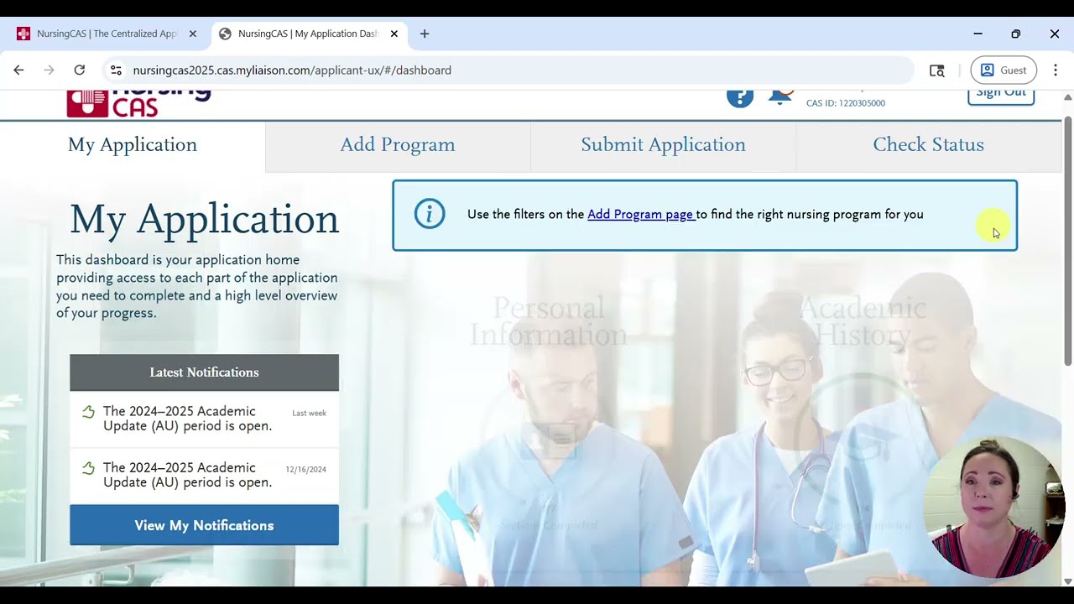Viewport: 1074px width, 604px height.
Task: Click thumbs-up icon beside 12/16/2024 notification
Action: (88, 468)
